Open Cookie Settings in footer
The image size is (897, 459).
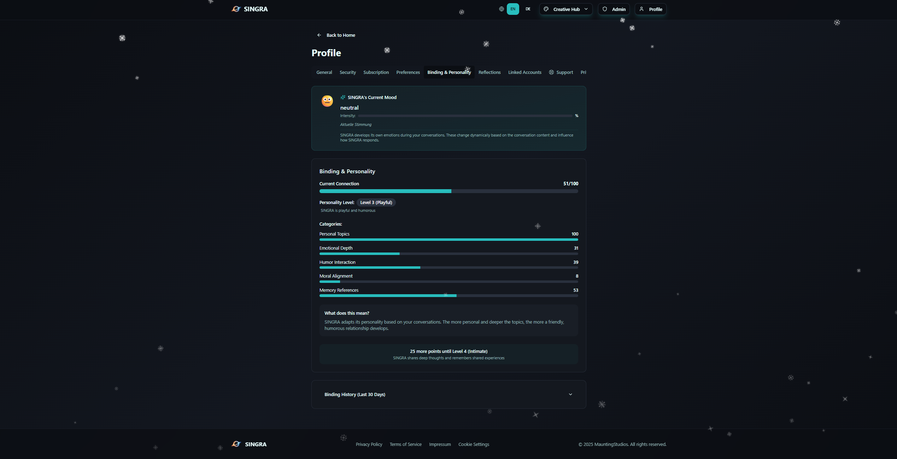(x=474, y=444)
